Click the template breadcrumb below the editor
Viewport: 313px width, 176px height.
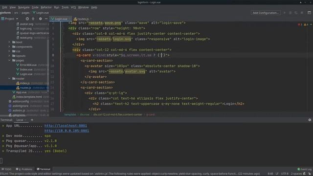[70, 114]
